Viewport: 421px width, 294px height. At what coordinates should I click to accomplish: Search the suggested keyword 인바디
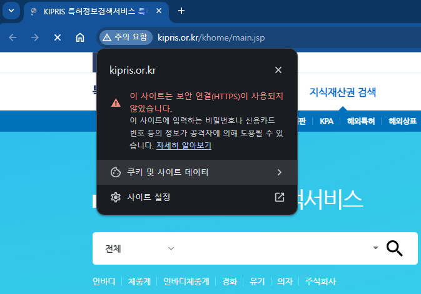point(104,282)
